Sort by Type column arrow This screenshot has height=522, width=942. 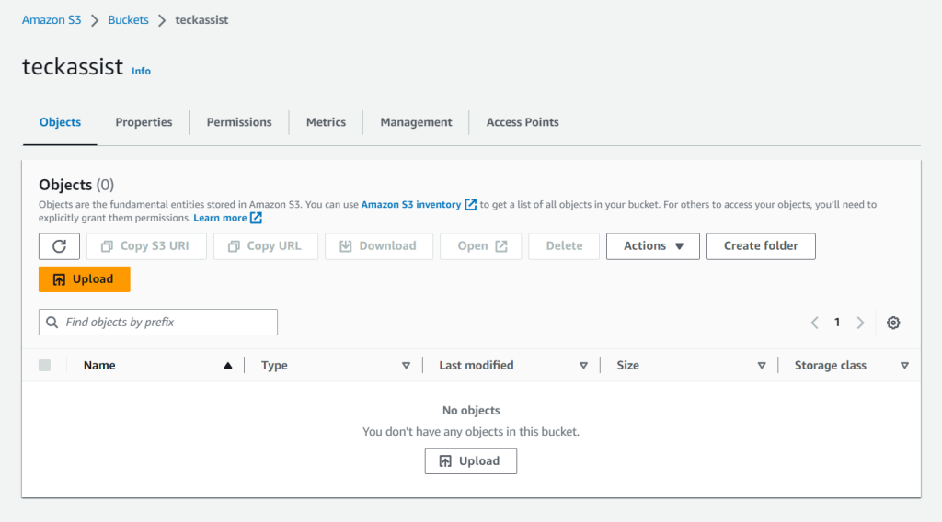coord(406,366)
